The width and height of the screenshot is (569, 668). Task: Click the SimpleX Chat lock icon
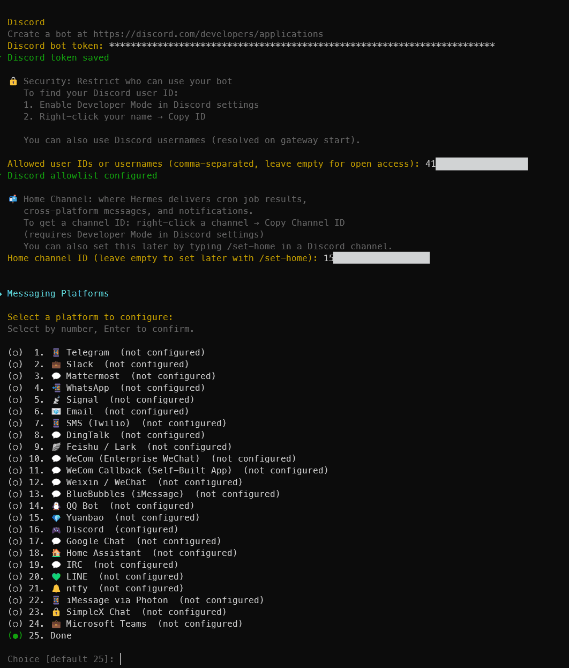coord(56,612)
